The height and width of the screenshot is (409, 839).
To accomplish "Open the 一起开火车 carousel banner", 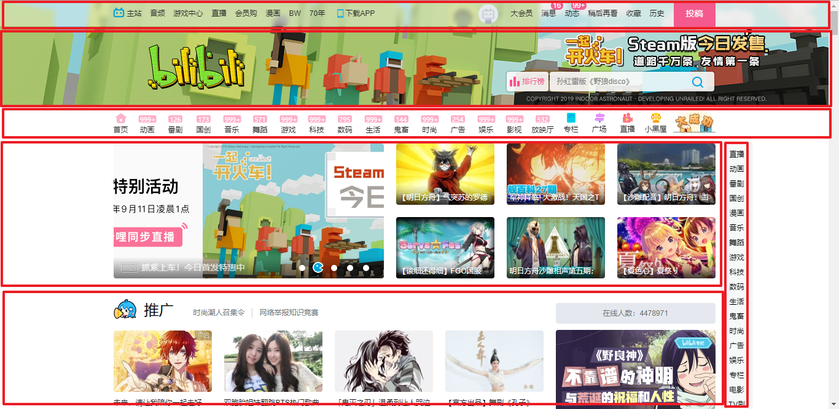I will pos(249,211).
